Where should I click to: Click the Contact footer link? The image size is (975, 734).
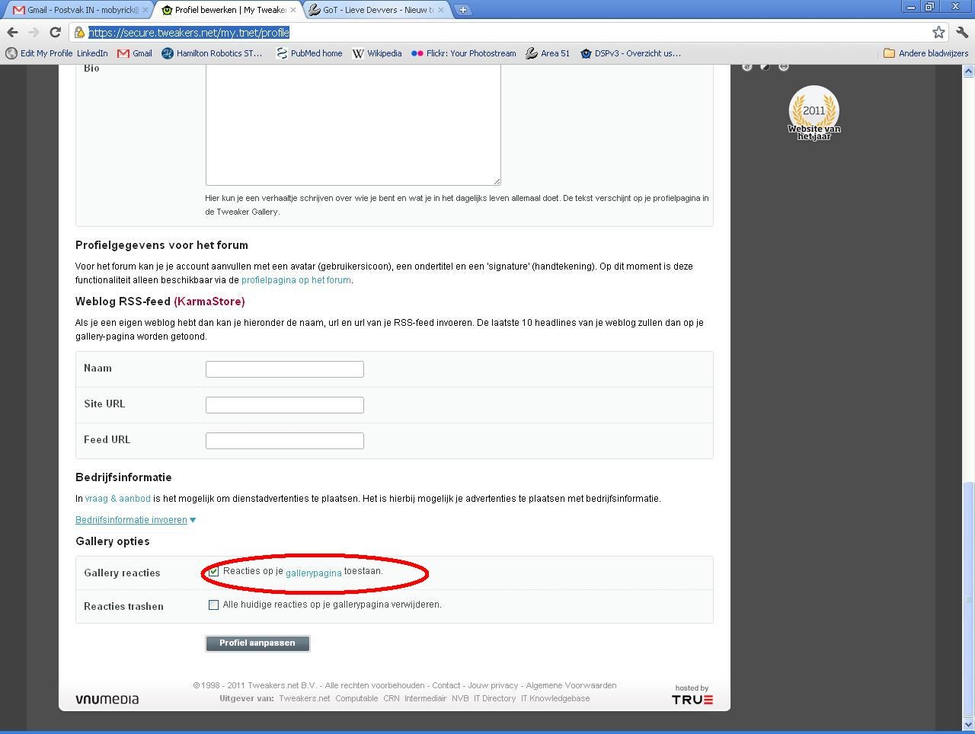tap(446, 685)
